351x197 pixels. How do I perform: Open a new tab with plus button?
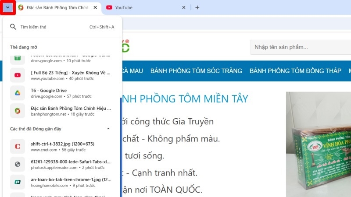click(x=197, y=7)
